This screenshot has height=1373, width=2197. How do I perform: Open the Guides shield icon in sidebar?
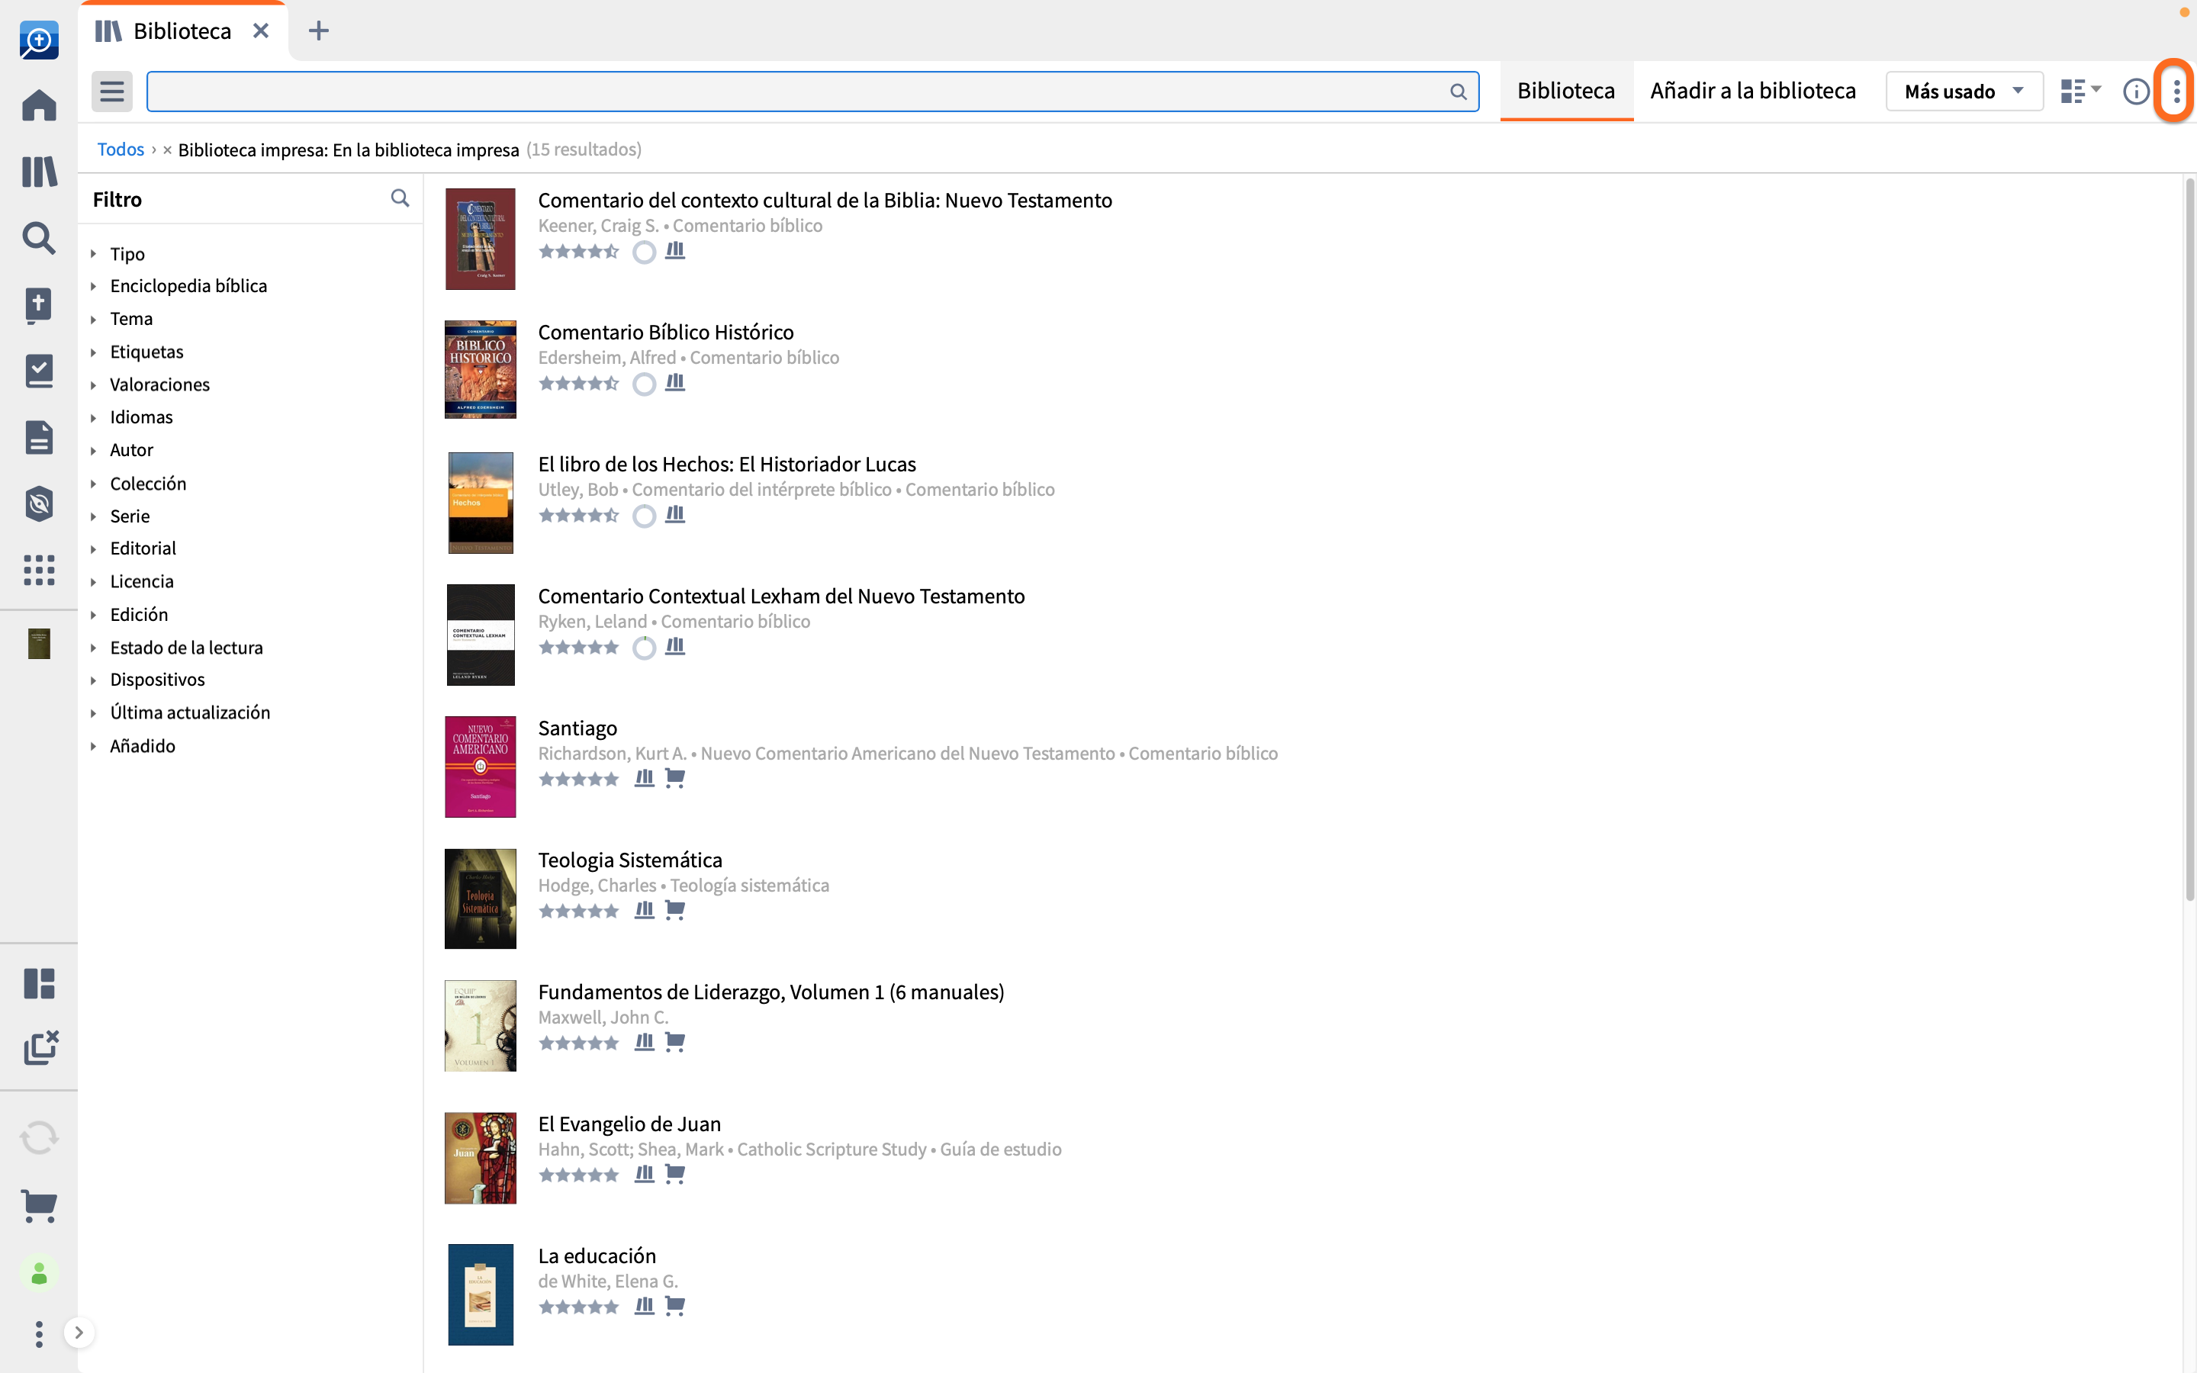pos(39,504)
